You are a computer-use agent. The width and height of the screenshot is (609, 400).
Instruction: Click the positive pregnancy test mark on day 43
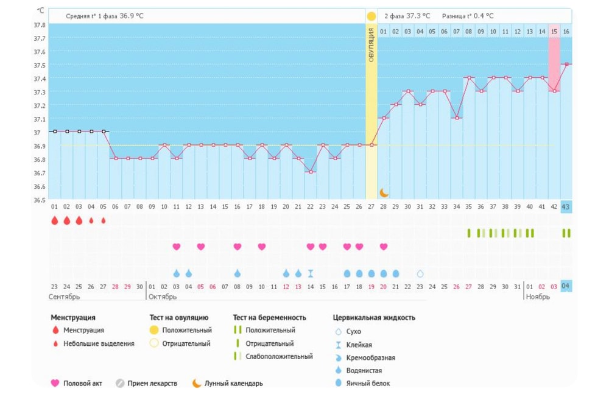(566, 233)
